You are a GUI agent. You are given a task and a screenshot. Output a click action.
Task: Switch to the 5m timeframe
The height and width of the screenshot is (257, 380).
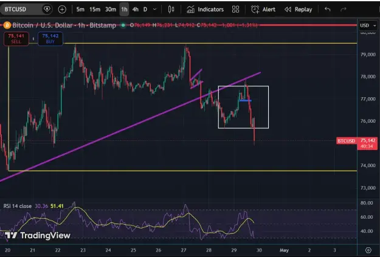click(x=80, y=10)
